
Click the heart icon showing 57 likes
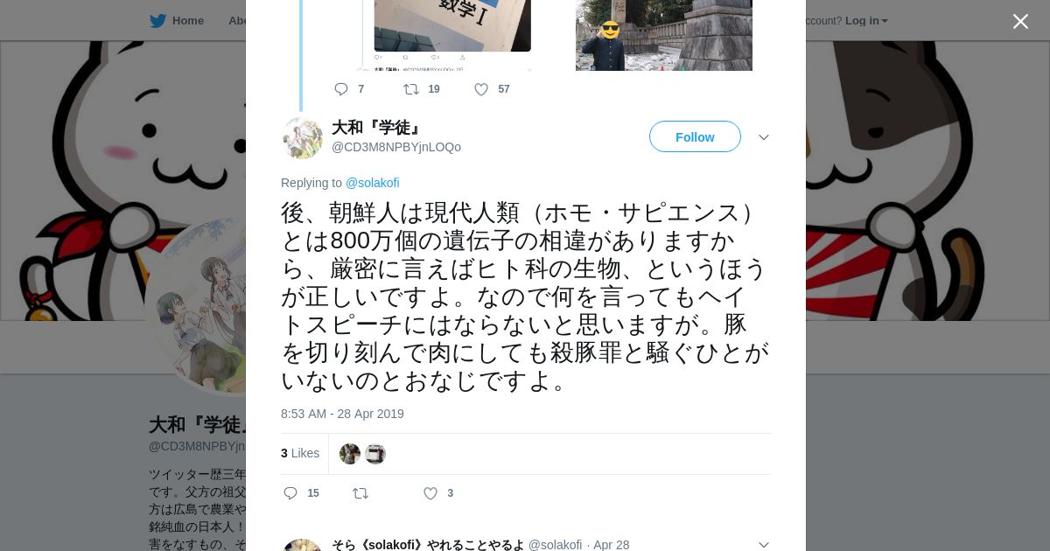click(481, 89)
